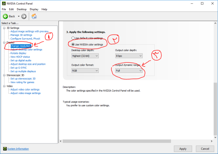
Task: Click the Back button label
Action: 12,16
